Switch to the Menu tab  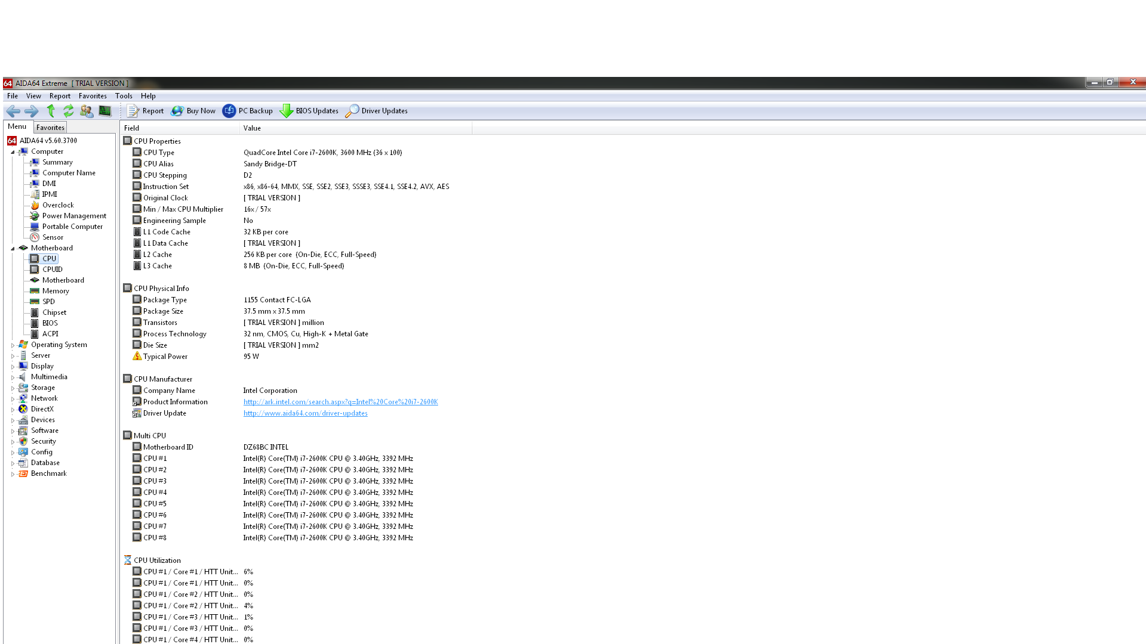pos(17,126)
